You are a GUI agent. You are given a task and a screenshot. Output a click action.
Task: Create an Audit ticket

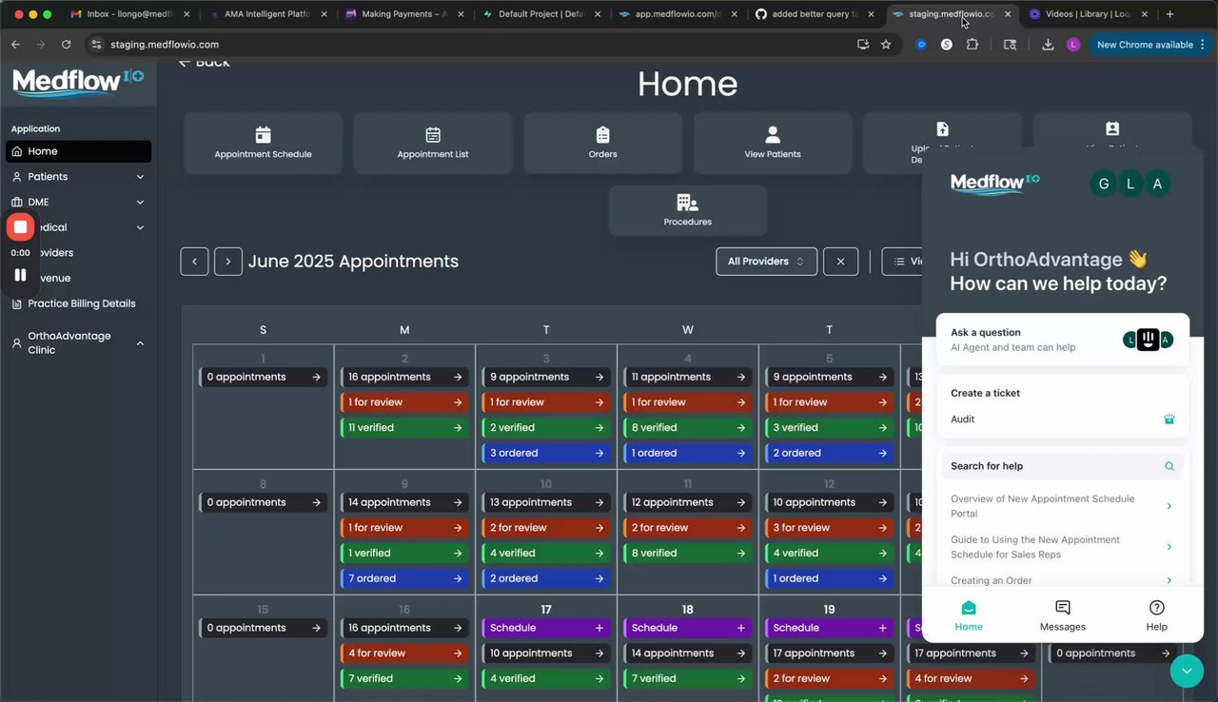[1062, 419]
